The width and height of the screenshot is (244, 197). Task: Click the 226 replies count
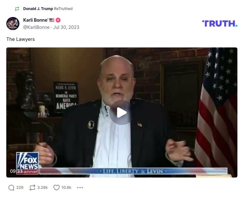click(x=20, y=188)
